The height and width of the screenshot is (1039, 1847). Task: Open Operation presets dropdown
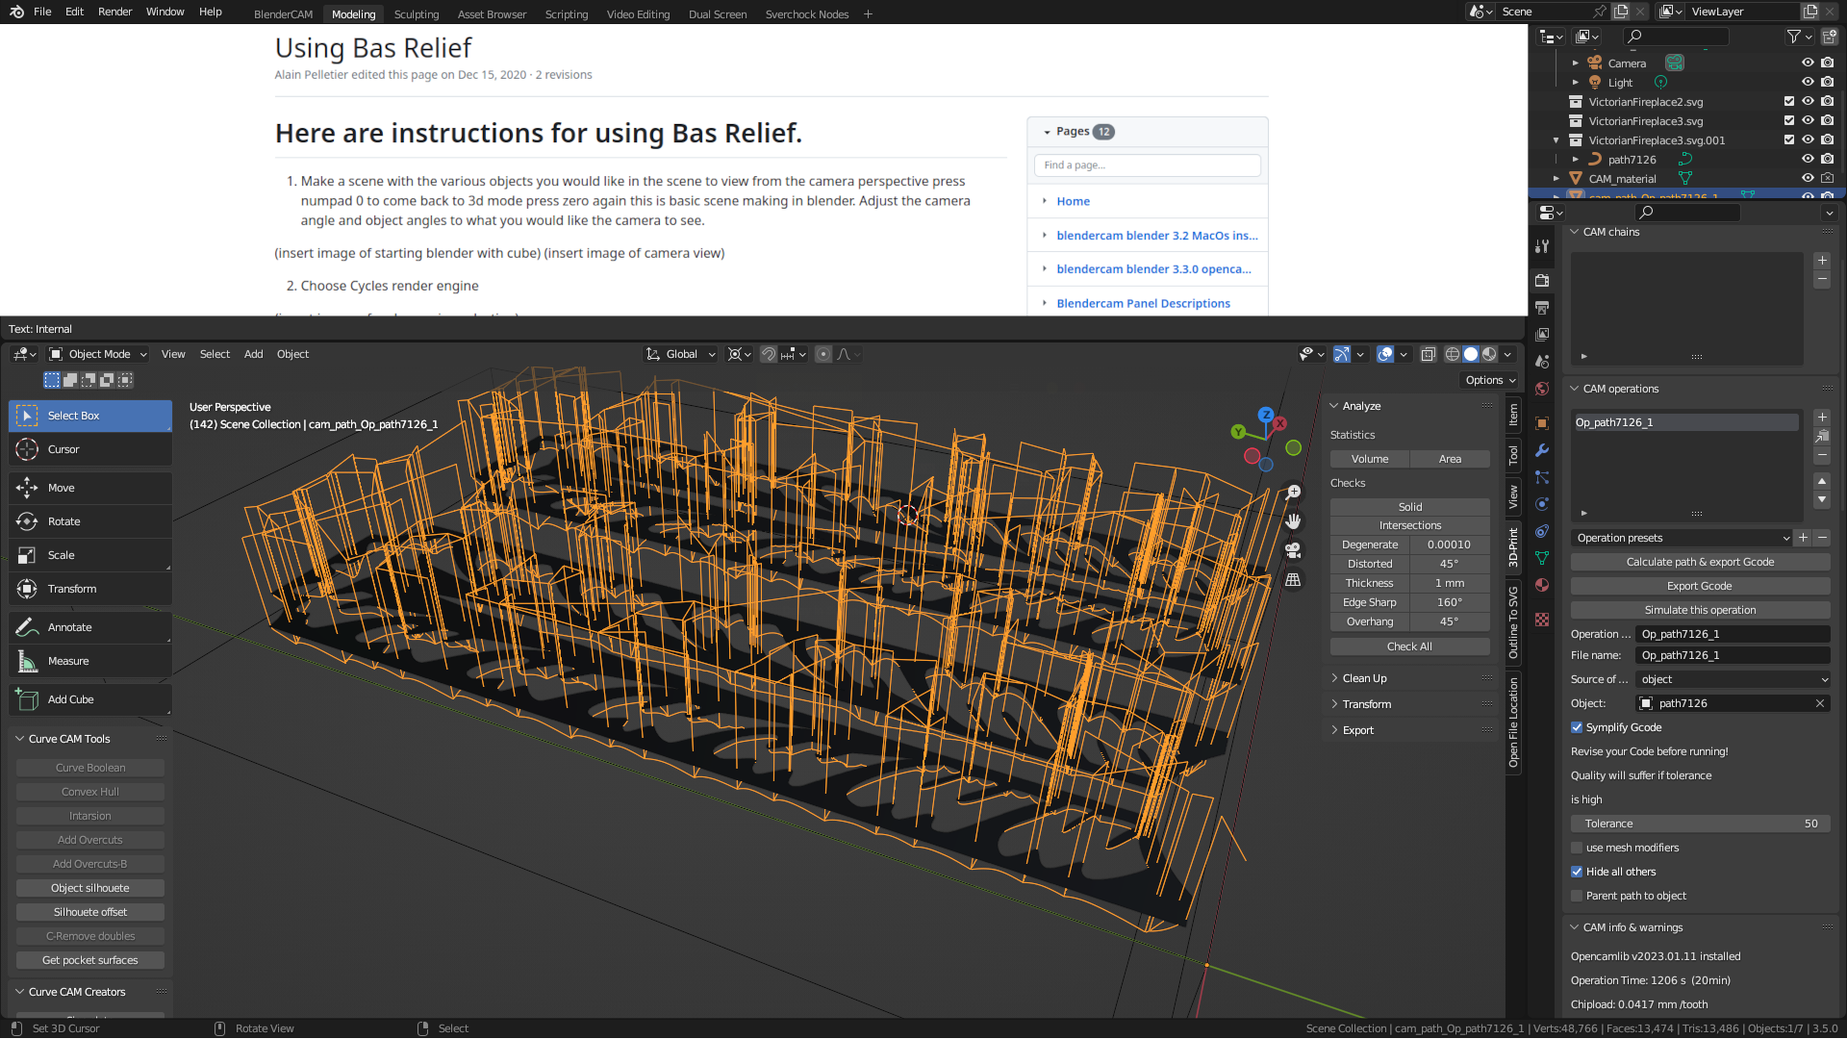[x=1682, y=538]
